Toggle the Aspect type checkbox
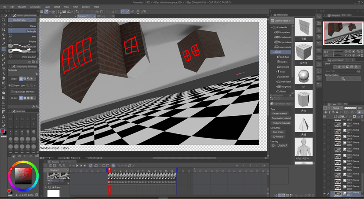The image size is (364, 199). point(13,85)
